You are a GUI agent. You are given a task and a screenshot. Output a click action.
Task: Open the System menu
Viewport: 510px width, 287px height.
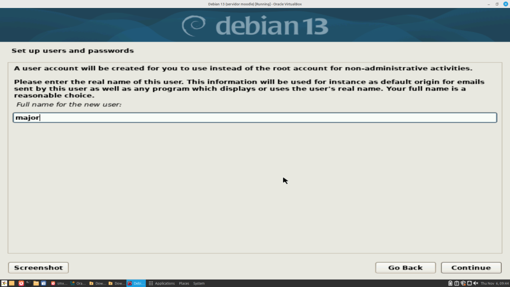tap(199, 284)
